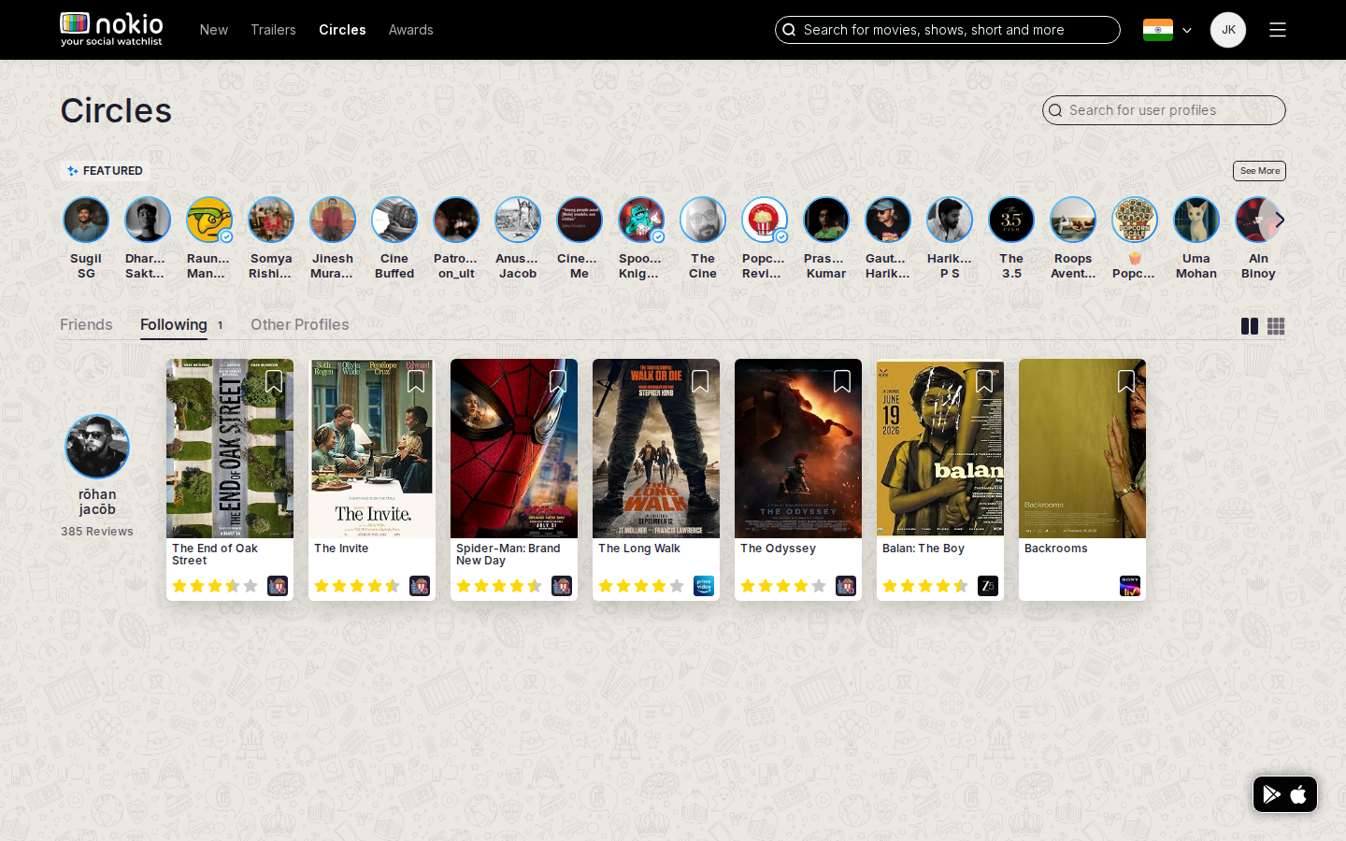The height and width of the screenshot is (841, 1346).
Task: Bookmark The Odyssey movie
Action: pyautogui.click(x=842, y=381)
